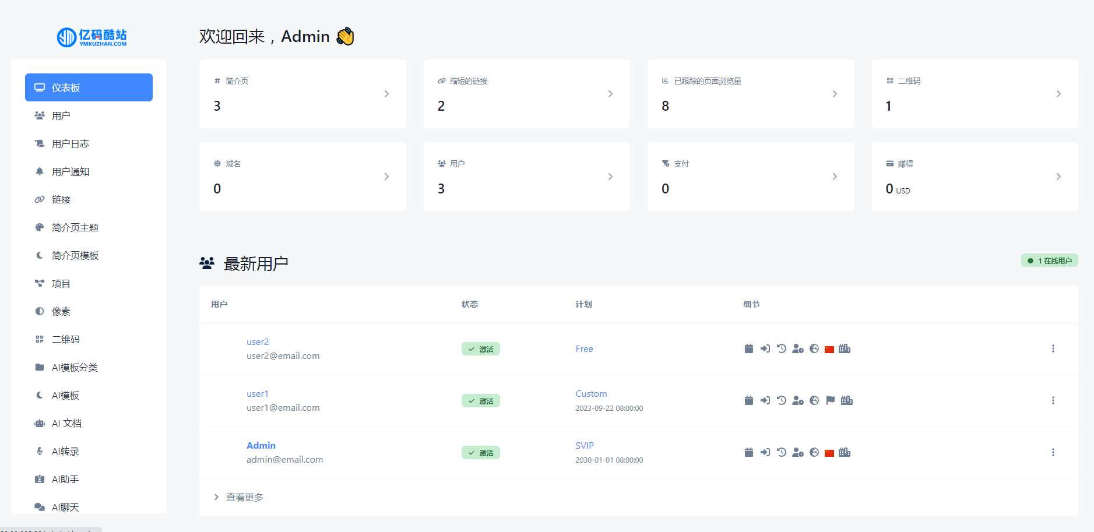The height and width of the screenshot is (532, 1094).
Task: Click the flag icon in user1's row
Action: (x=831, y=400)
